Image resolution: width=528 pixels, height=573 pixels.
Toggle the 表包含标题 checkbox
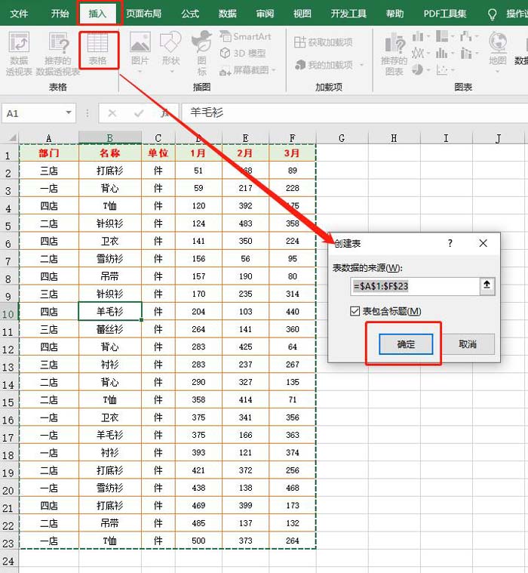[355, 312]
